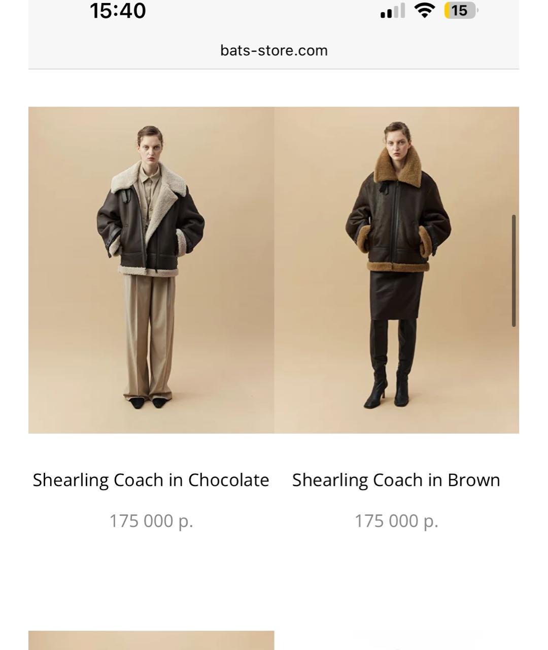Open Shearling Coach in Chocolate product photo

pyautogui.click(x=151, y=270)
